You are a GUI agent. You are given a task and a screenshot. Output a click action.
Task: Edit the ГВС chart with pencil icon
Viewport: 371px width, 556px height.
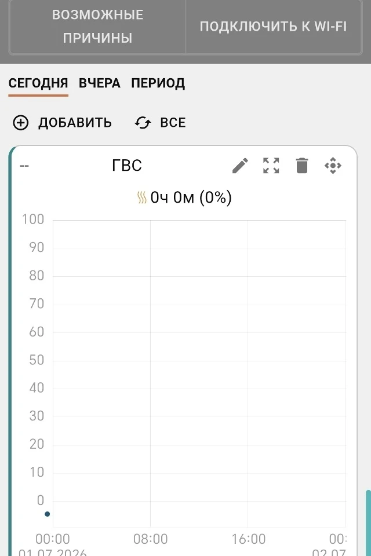[240, 166]
